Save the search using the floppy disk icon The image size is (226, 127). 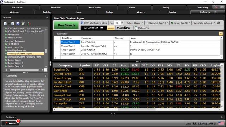click(18, 24)
